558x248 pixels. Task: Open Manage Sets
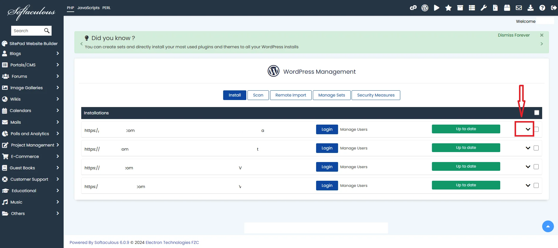tap(332, 95)
